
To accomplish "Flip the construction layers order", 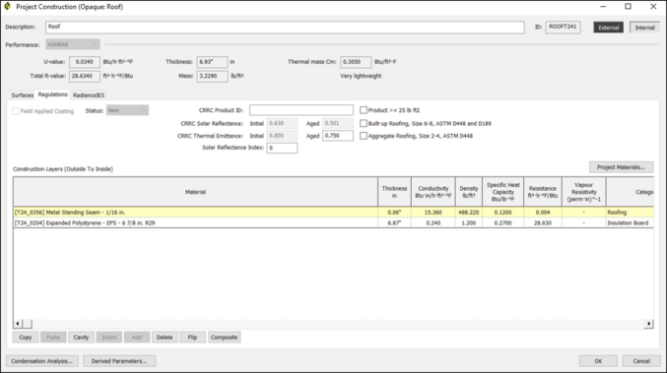I will click(192, 338).
